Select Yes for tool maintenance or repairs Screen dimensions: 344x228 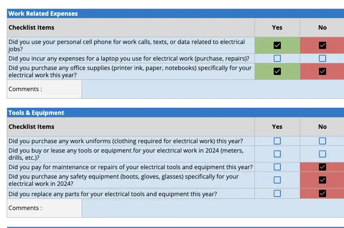point(277,167)
